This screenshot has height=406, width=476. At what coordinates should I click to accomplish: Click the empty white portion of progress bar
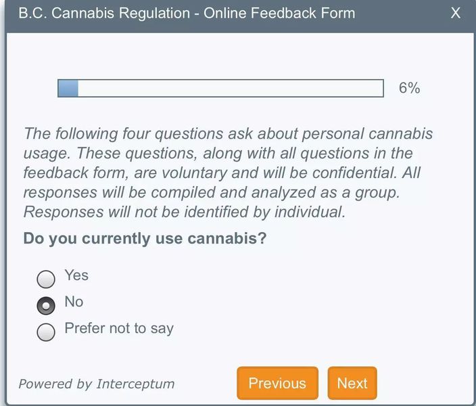(230, 89)
